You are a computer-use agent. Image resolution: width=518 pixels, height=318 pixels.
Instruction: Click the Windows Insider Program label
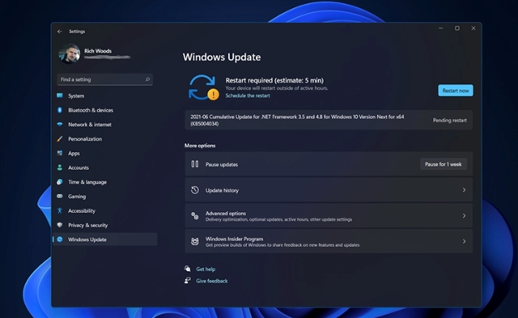(x=234, y=239)
